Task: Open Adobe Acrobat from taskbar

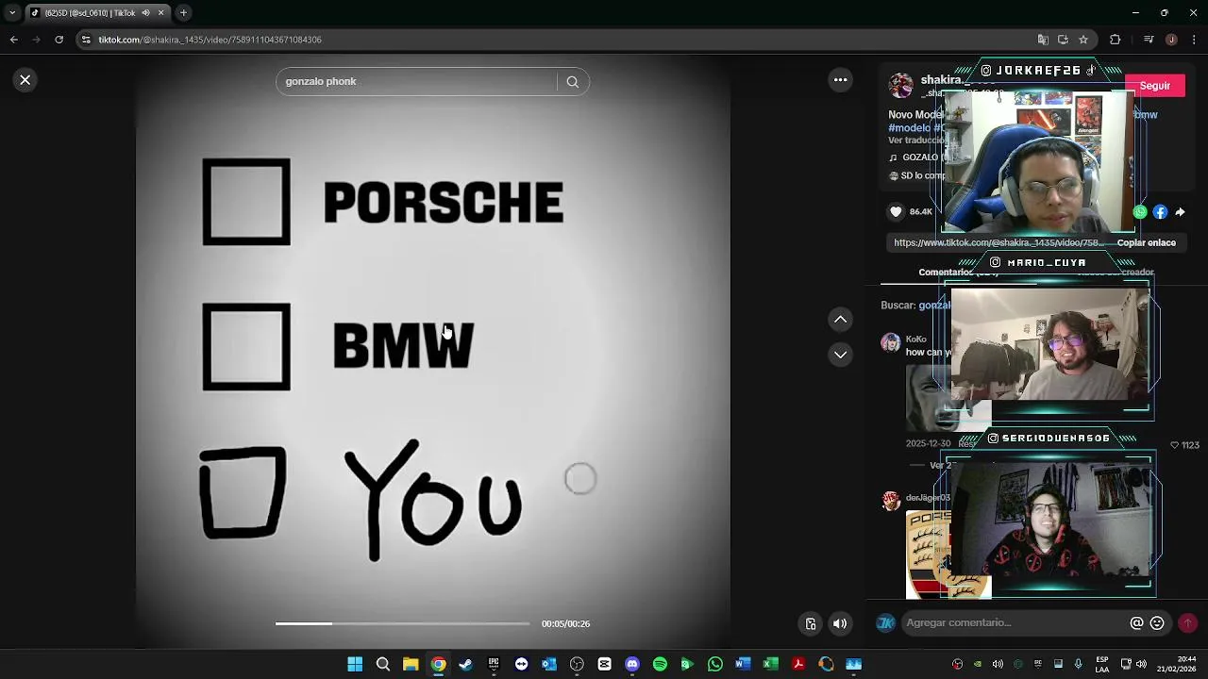Action: click(x=798, y=664)
